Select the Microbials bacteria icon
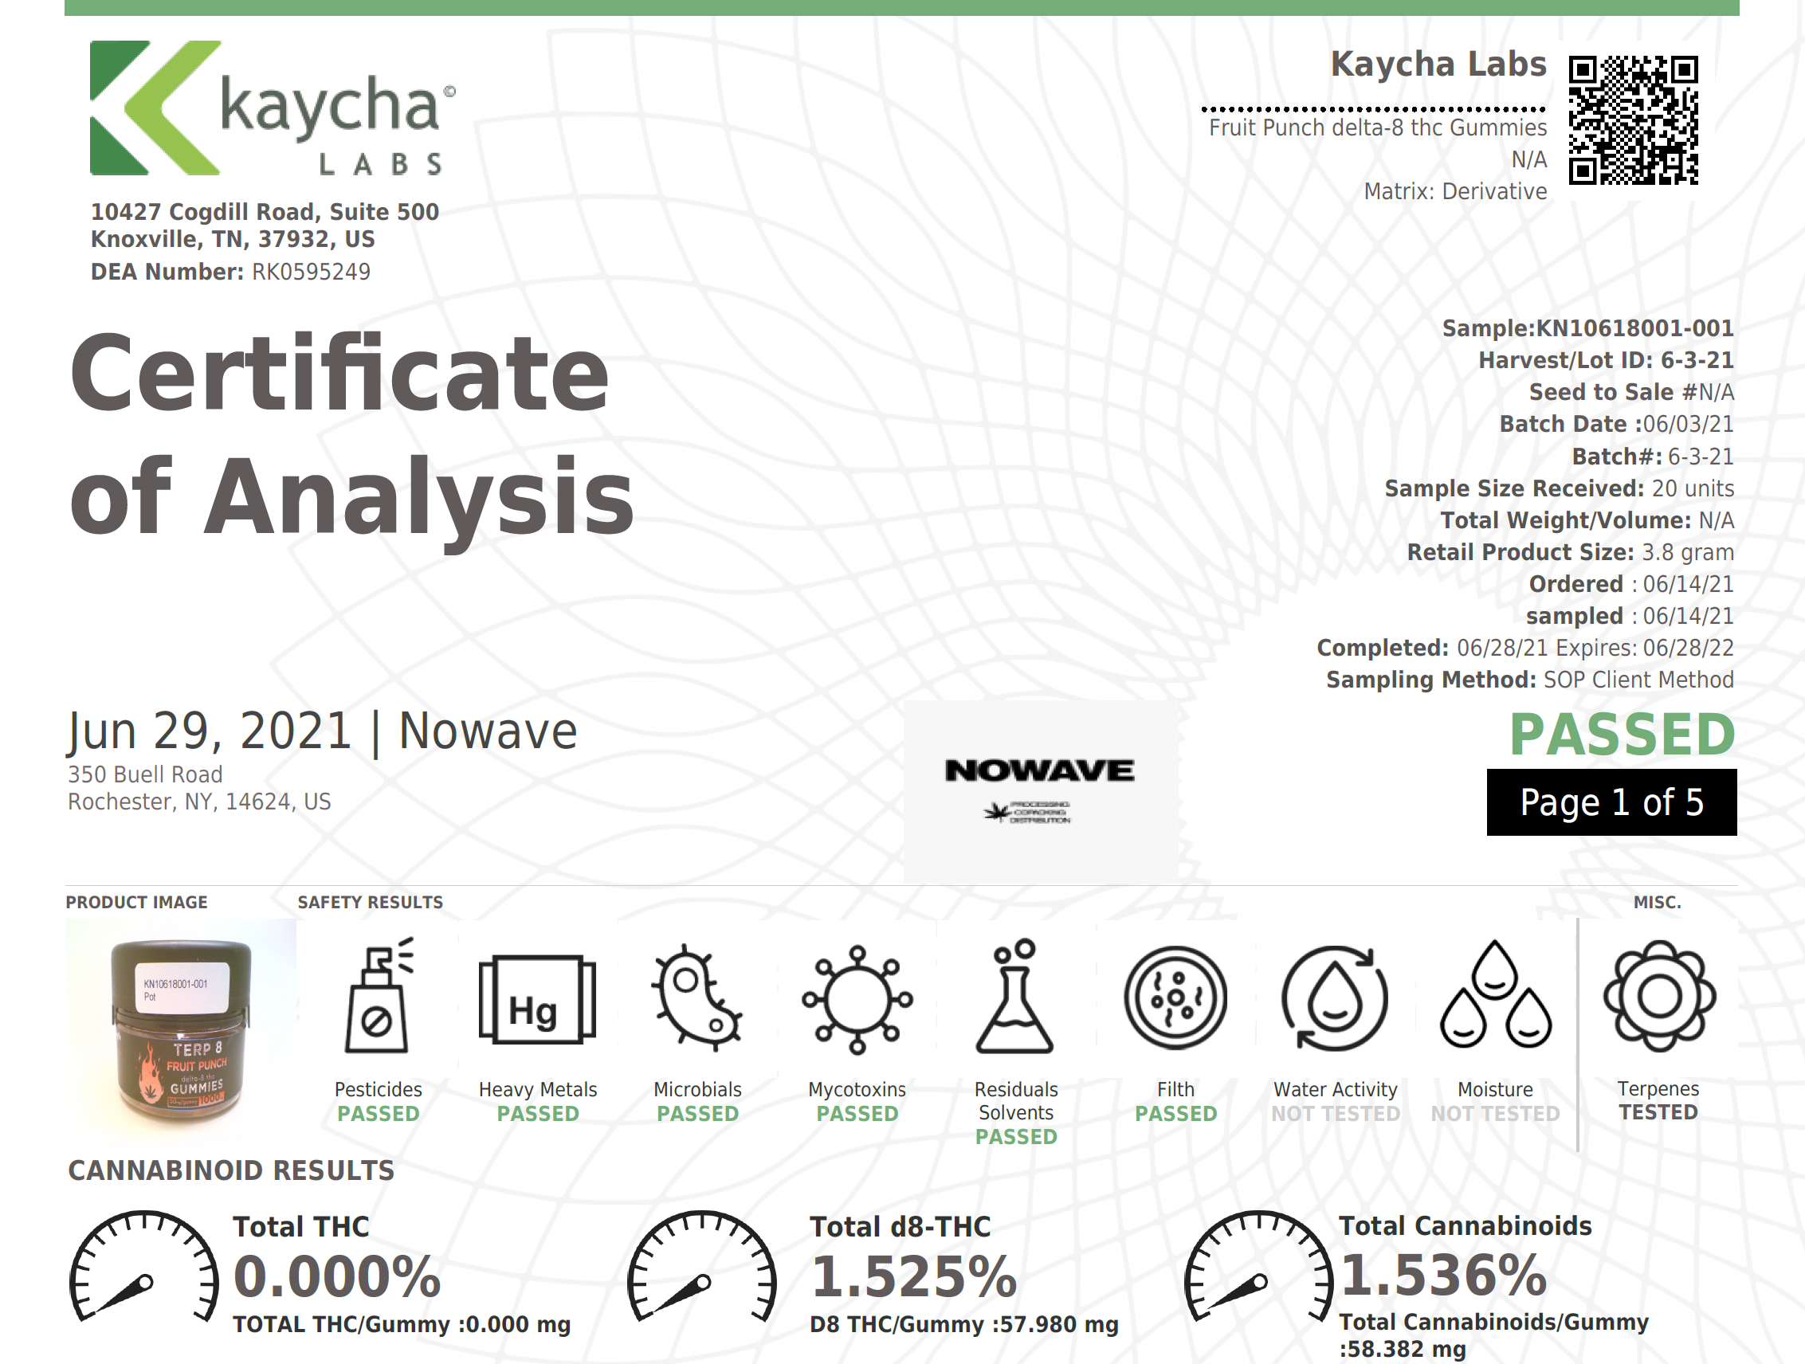 coord(696,997)
